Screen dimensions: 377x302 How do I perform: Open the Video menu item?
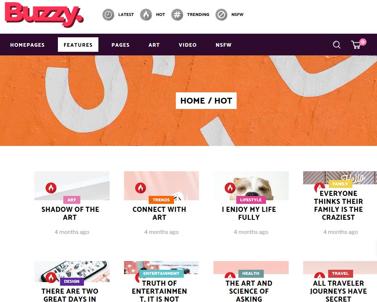188,45
